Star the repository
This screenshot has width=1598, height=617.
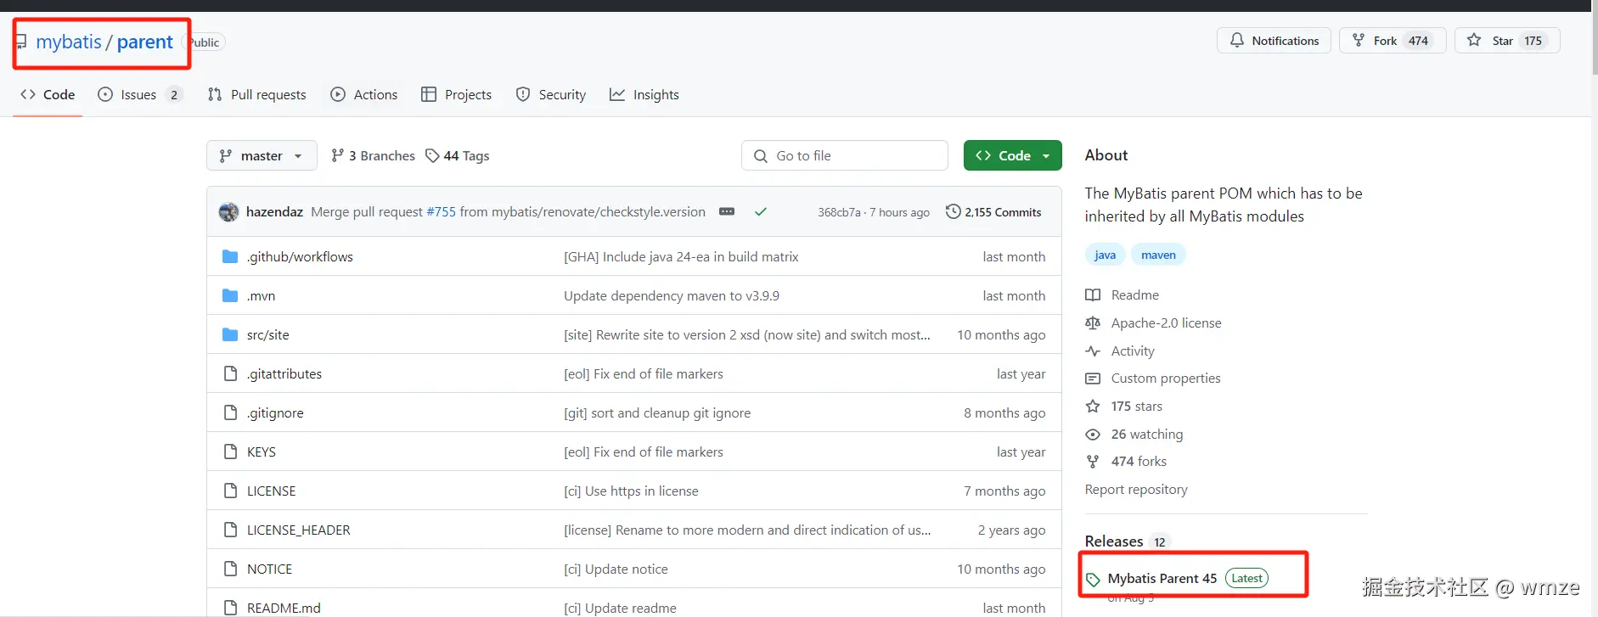(x=1507, y=41)
